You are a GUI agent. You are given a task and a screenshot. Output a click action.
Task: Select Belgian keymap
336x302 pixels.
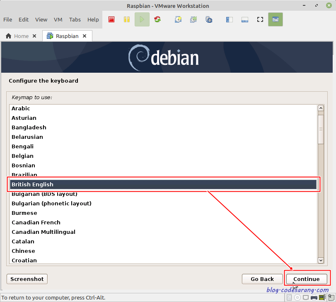pos(163,156)
